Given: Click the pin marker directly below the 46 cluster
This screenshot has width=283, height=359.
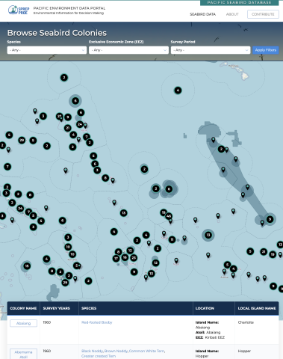Looking at the screenshot, I should tap(170, 221).
